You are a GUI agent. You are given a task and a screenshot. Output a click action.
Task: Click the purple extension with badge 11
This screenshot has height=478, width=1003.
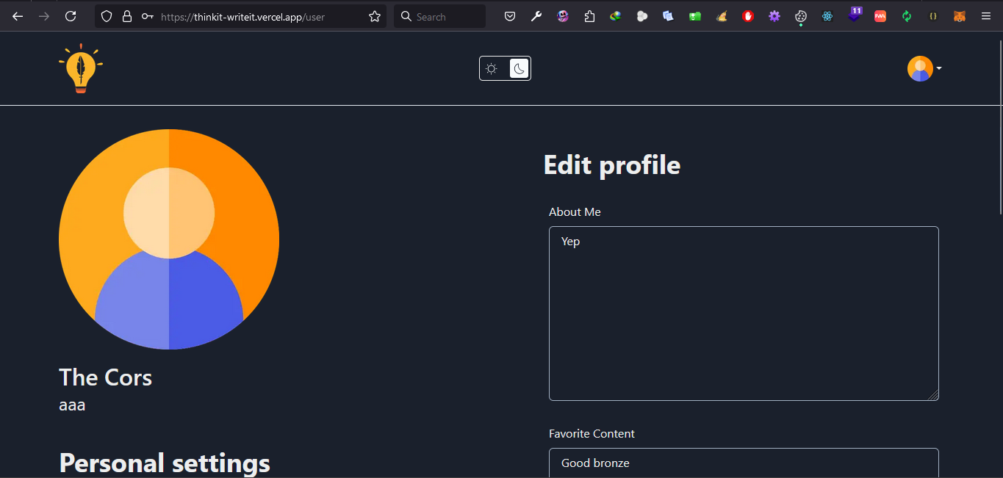point(854,15)
